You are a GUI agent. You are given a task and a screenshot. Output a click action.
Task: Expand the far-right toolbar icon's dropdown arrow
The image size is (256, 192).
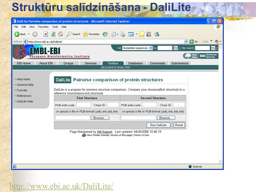pyautogui.click(x=221, y=42)
